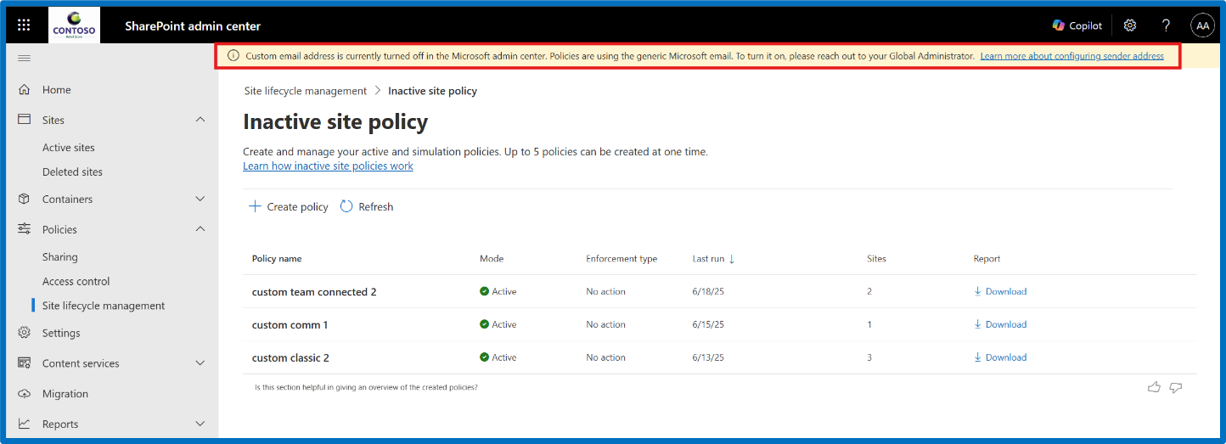Image resolution: width=1226 pixels, height=444 pixels.
Task: Open the help question mark icon
Action: [x=1167, y=25]
